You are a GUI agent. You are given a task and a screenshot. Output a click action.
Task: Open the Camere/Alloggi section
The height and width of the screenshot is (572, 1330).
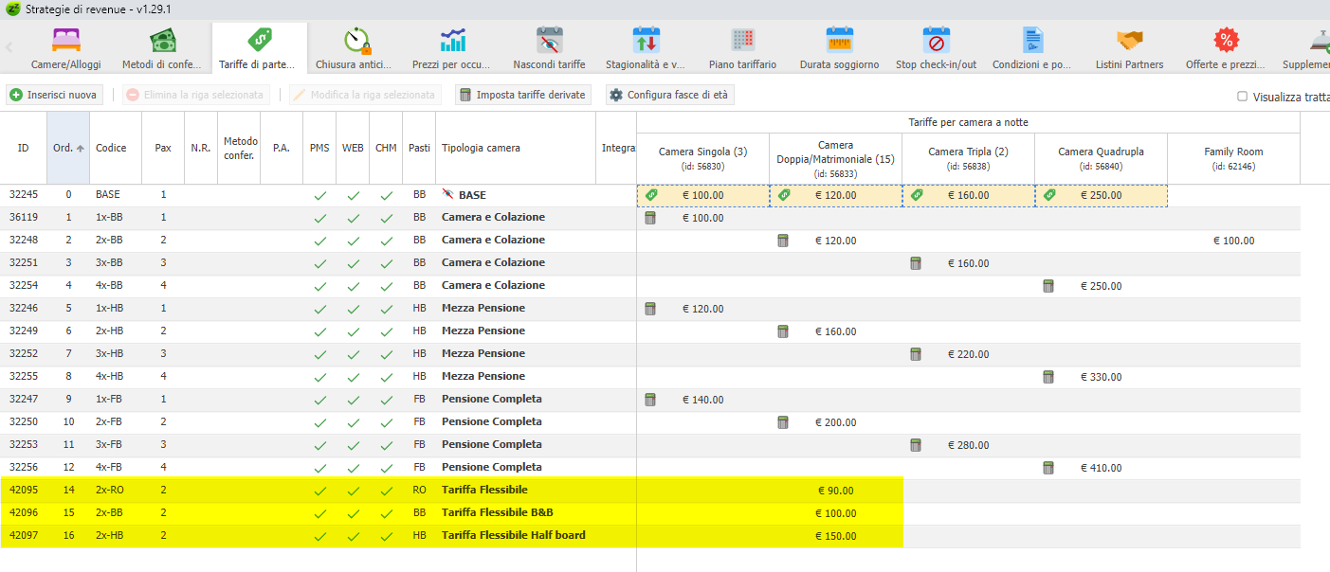pos(66,48)
